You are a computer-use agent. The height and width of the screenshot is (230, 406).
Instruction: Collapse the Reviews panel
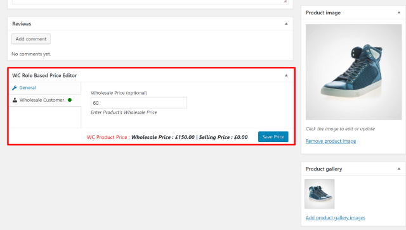(286, 24)
